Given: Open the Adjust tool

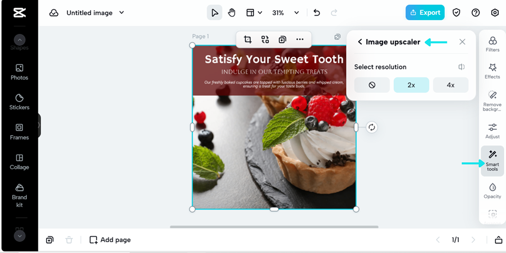Looking at the screenshot, I should click(x=492, y=131).
